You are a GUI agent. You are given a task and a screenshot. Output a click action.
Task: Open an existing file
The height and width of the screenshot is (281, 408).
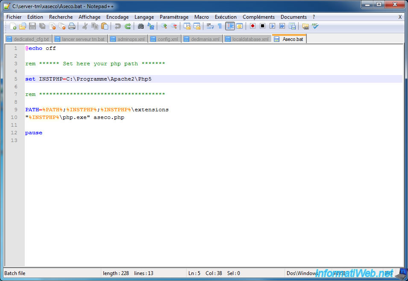23,26
